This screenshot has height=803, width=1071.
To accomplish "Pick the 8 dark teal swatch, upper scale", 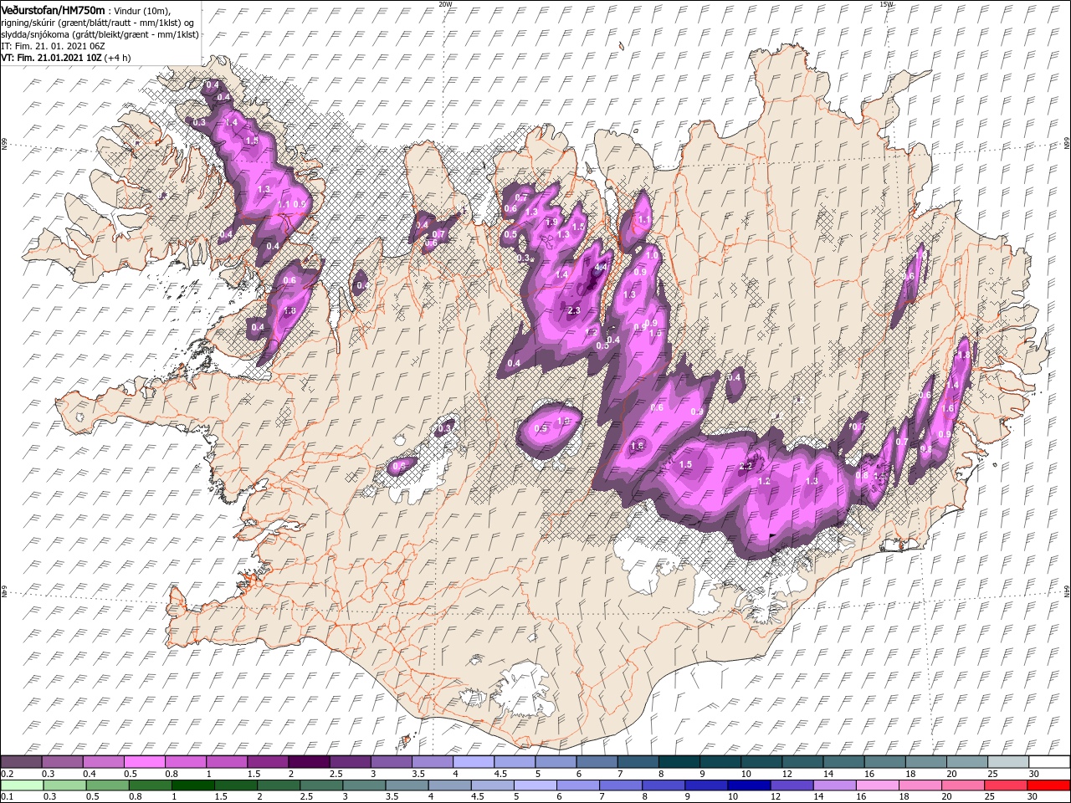I will (x=679, y=762).
